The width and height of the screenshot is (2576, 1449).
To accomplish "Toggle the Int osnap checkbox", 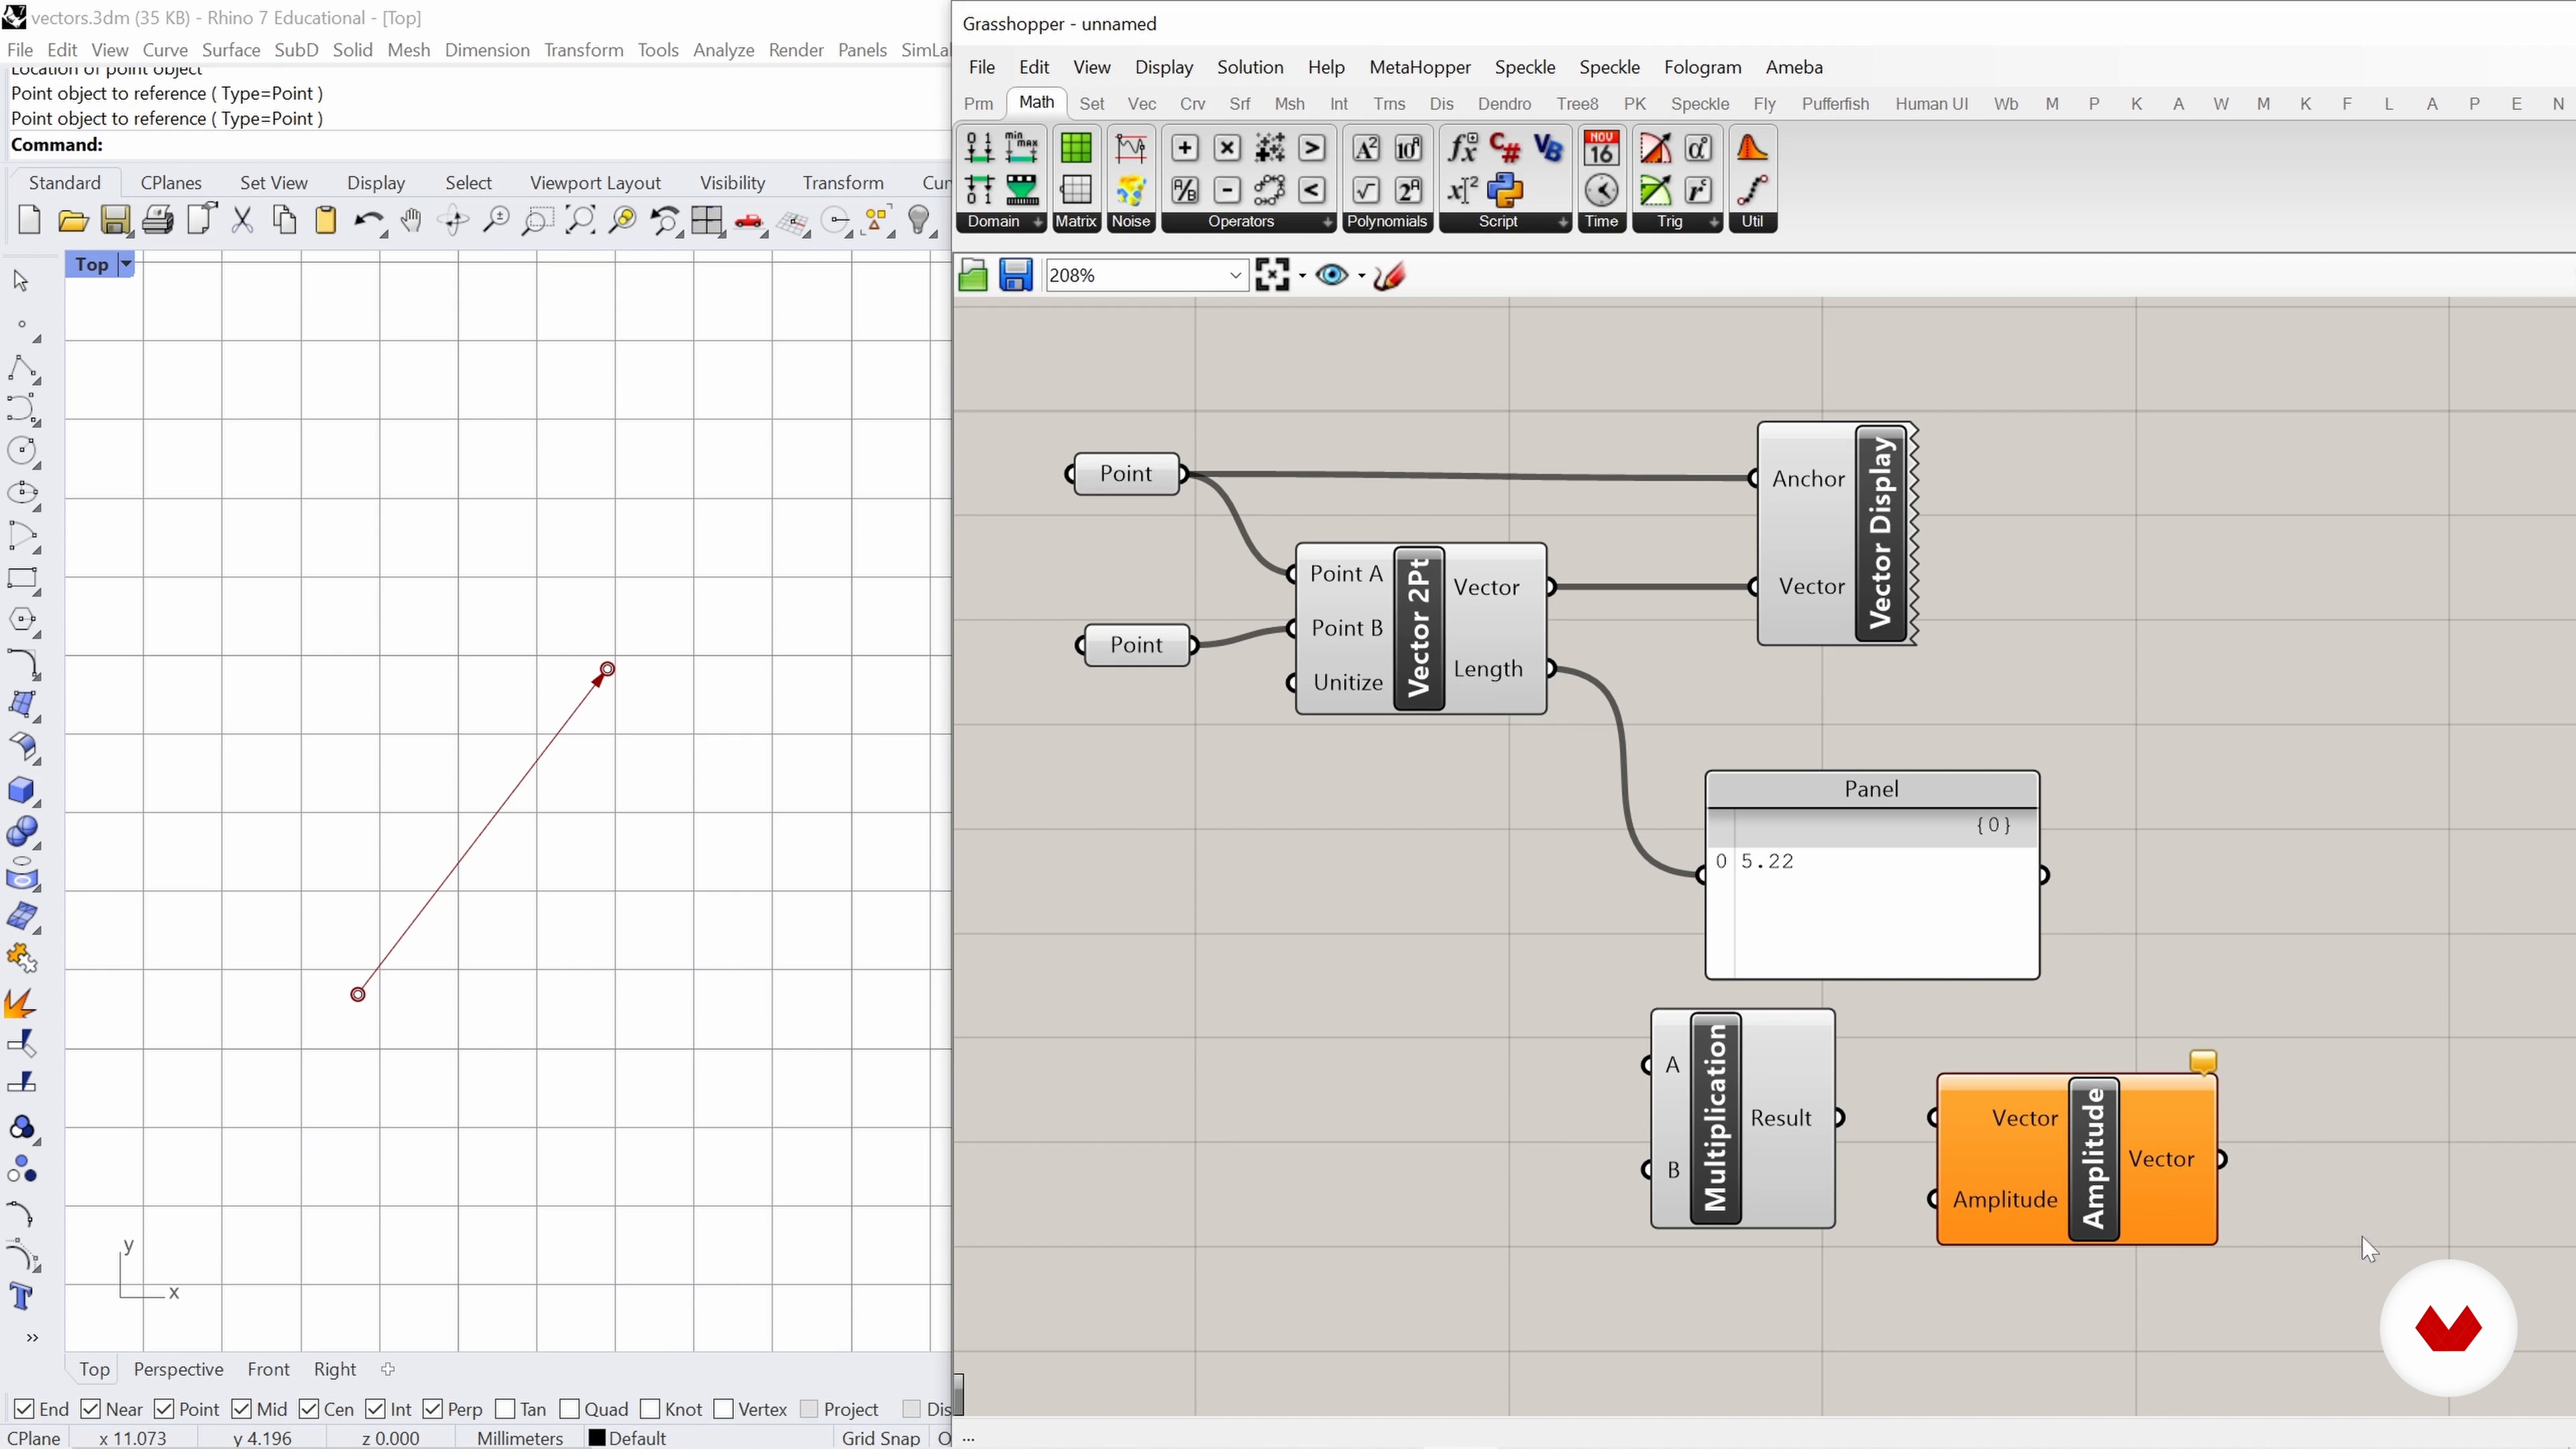I will (376, 1409).
